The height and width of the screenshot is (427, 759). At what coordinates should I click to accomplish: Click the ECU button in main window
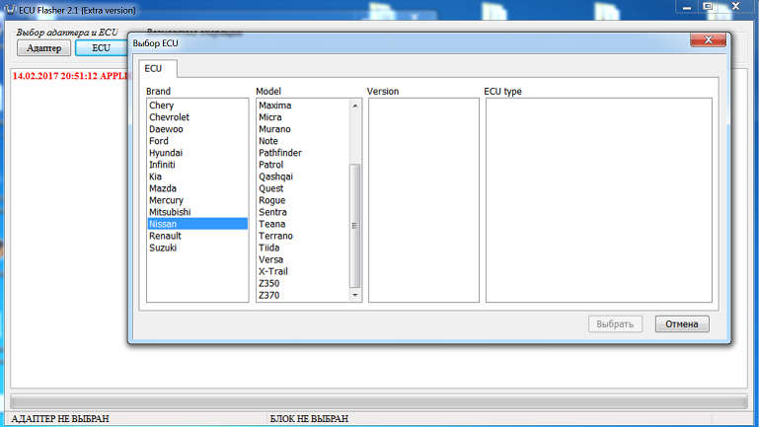[x=102, y=48]
